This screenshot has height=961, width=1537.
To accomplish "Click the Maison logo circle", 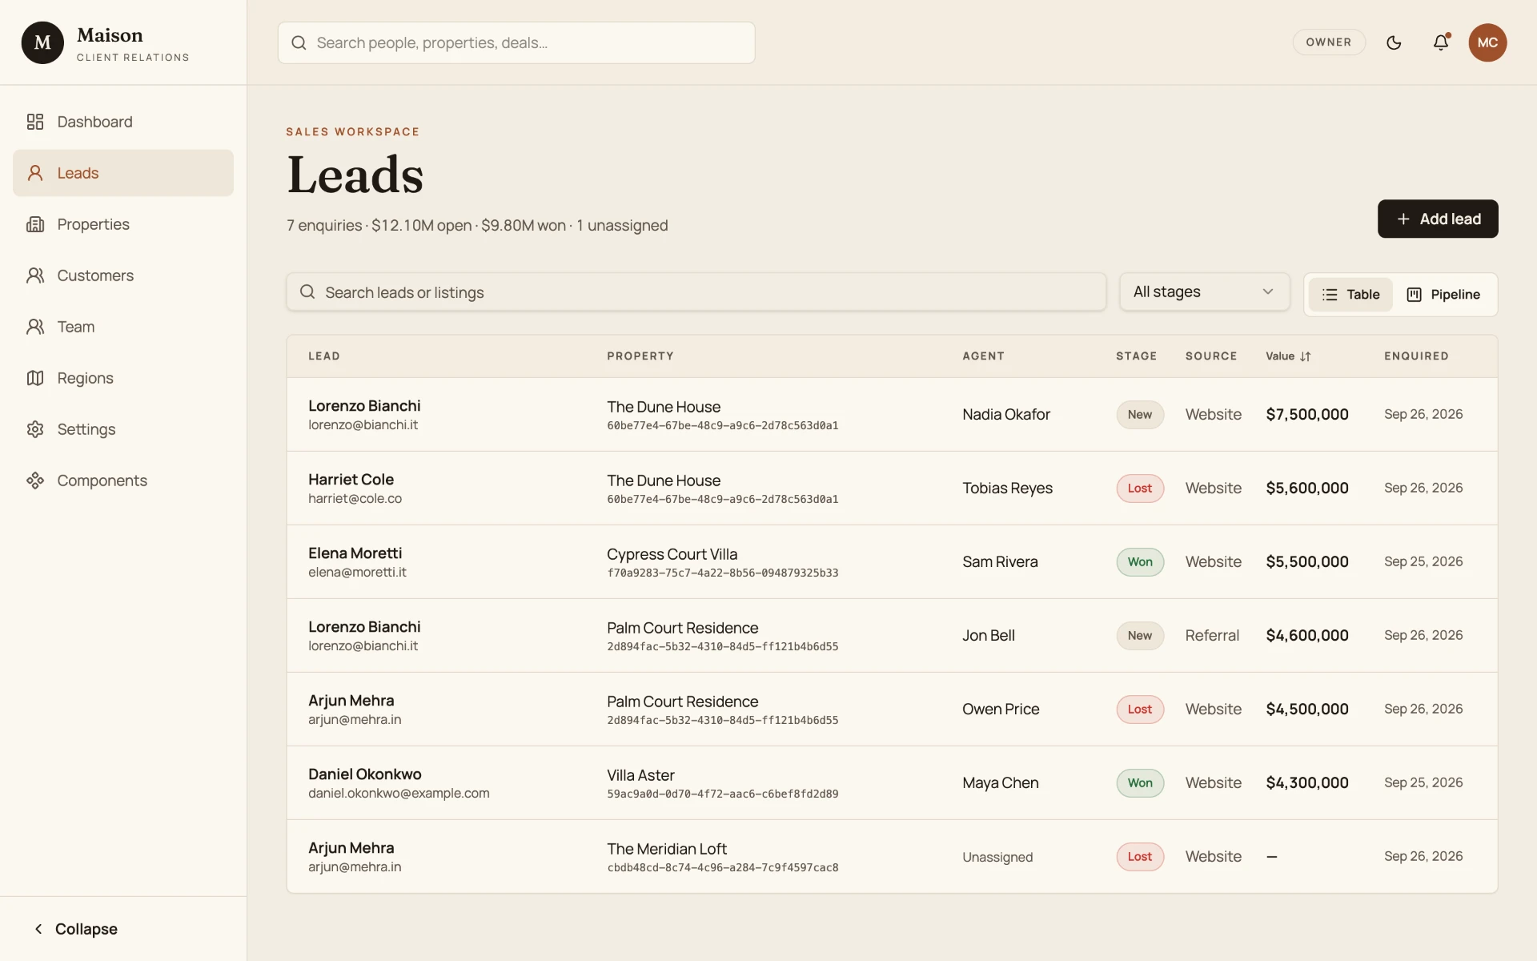I will (42, 42).
